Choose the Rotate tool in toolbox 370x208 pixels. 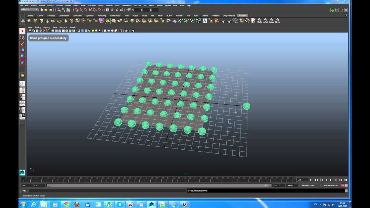pos(22,56)
